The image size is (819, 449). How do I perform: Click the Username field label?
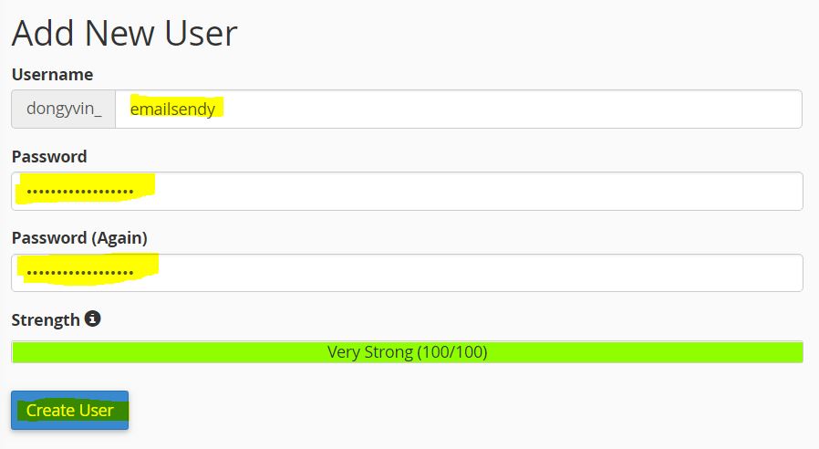pyautogui.click(x=52, y=74)
